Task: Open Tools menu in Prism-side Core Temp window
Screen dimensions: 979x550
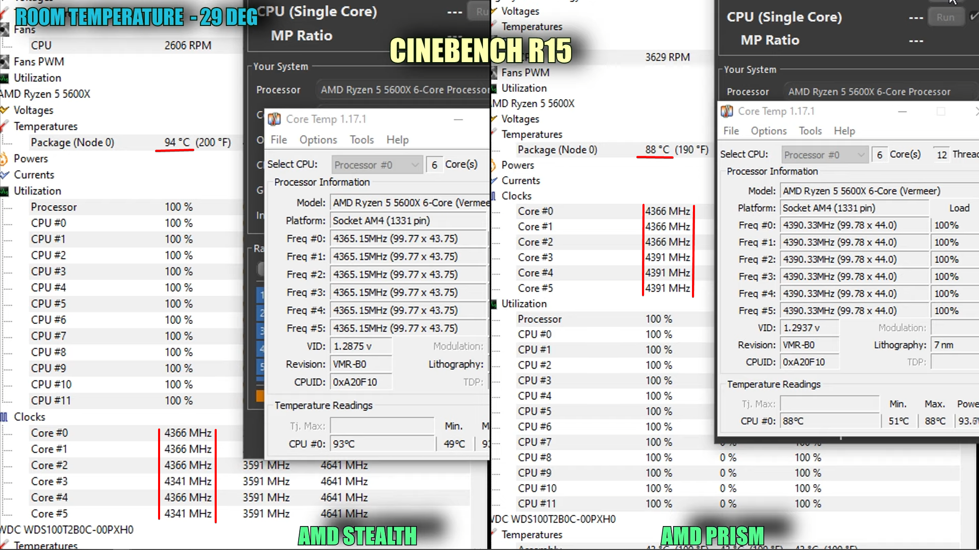Action: click(810, 131)
